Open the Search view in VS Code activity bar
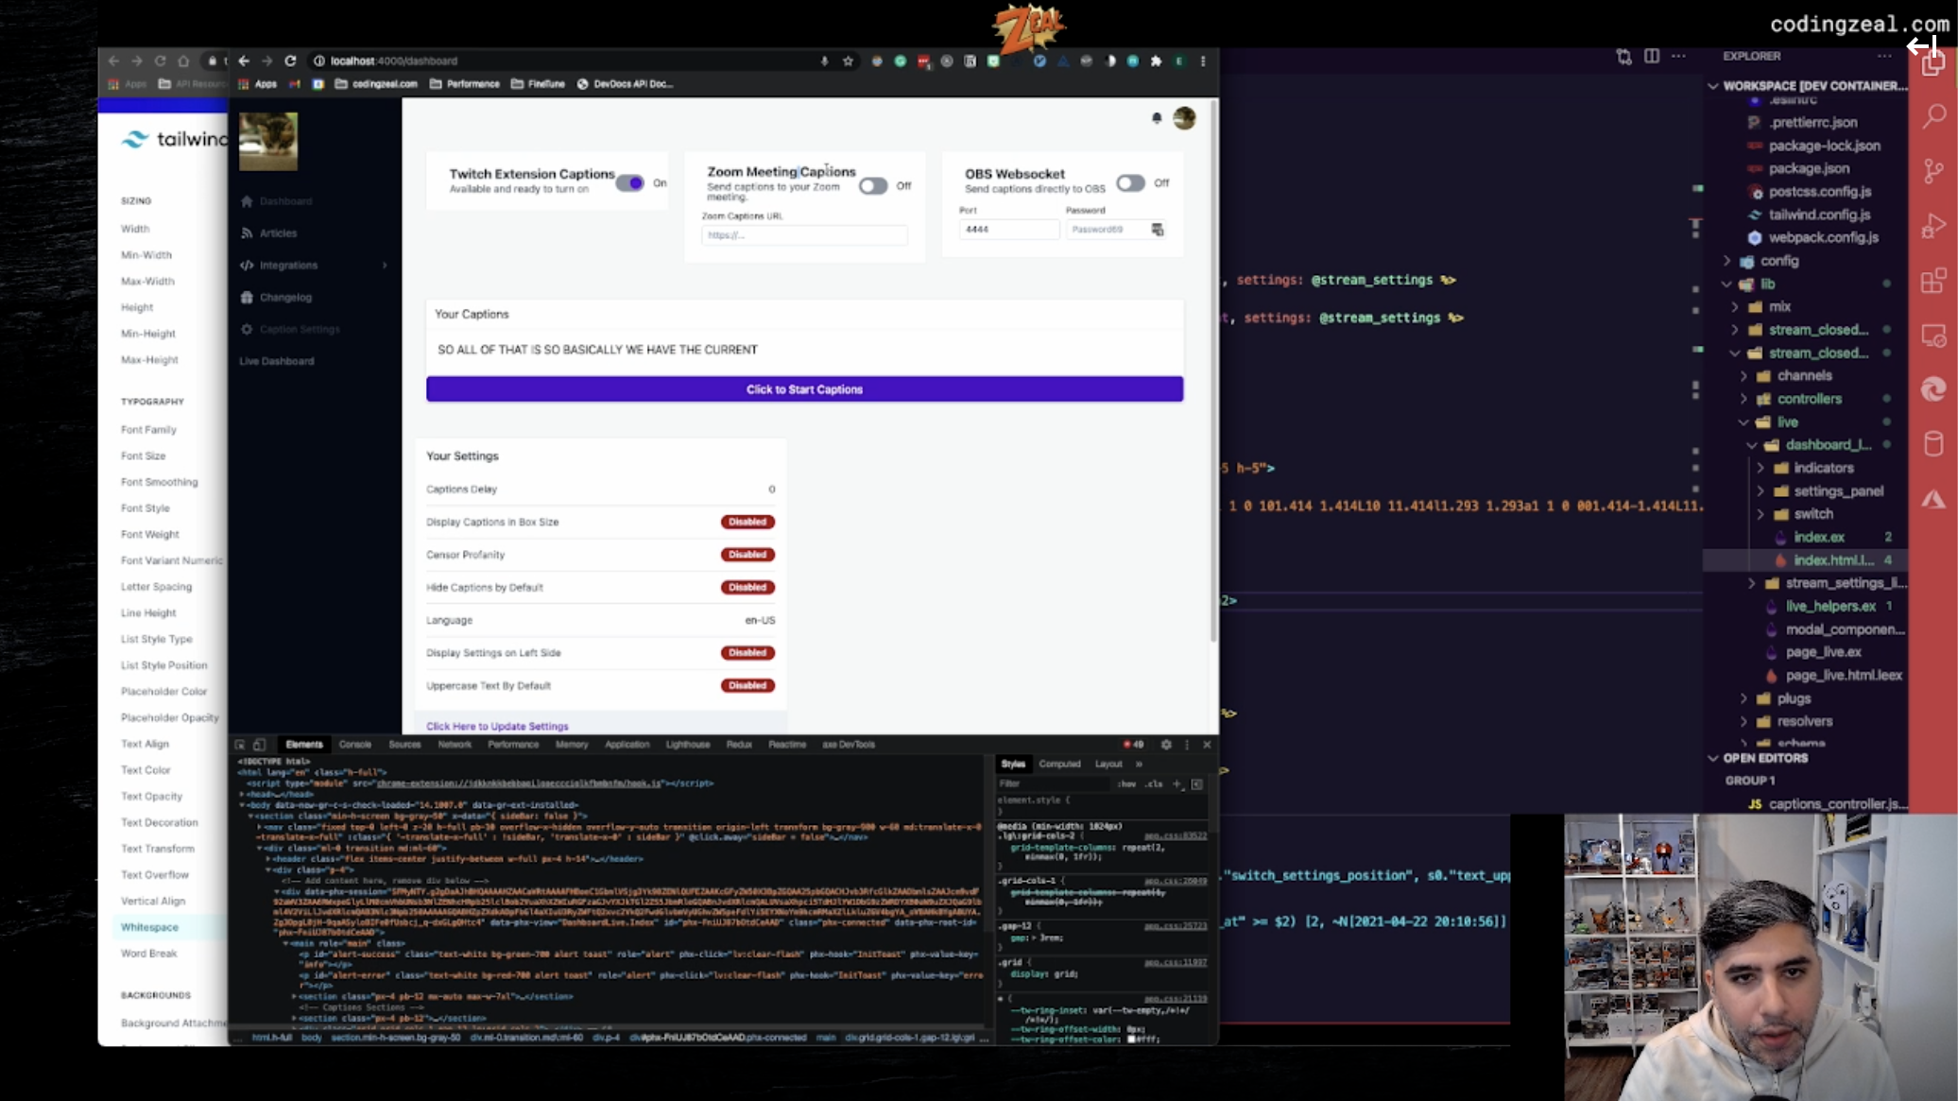Screen dimensions: 1958x1101 pos(1933,117)
